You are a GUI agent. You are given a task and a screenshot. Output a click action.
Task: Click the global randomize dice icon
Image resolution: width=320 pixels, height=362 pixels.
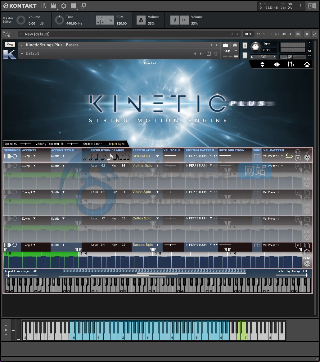pos(307,158)
